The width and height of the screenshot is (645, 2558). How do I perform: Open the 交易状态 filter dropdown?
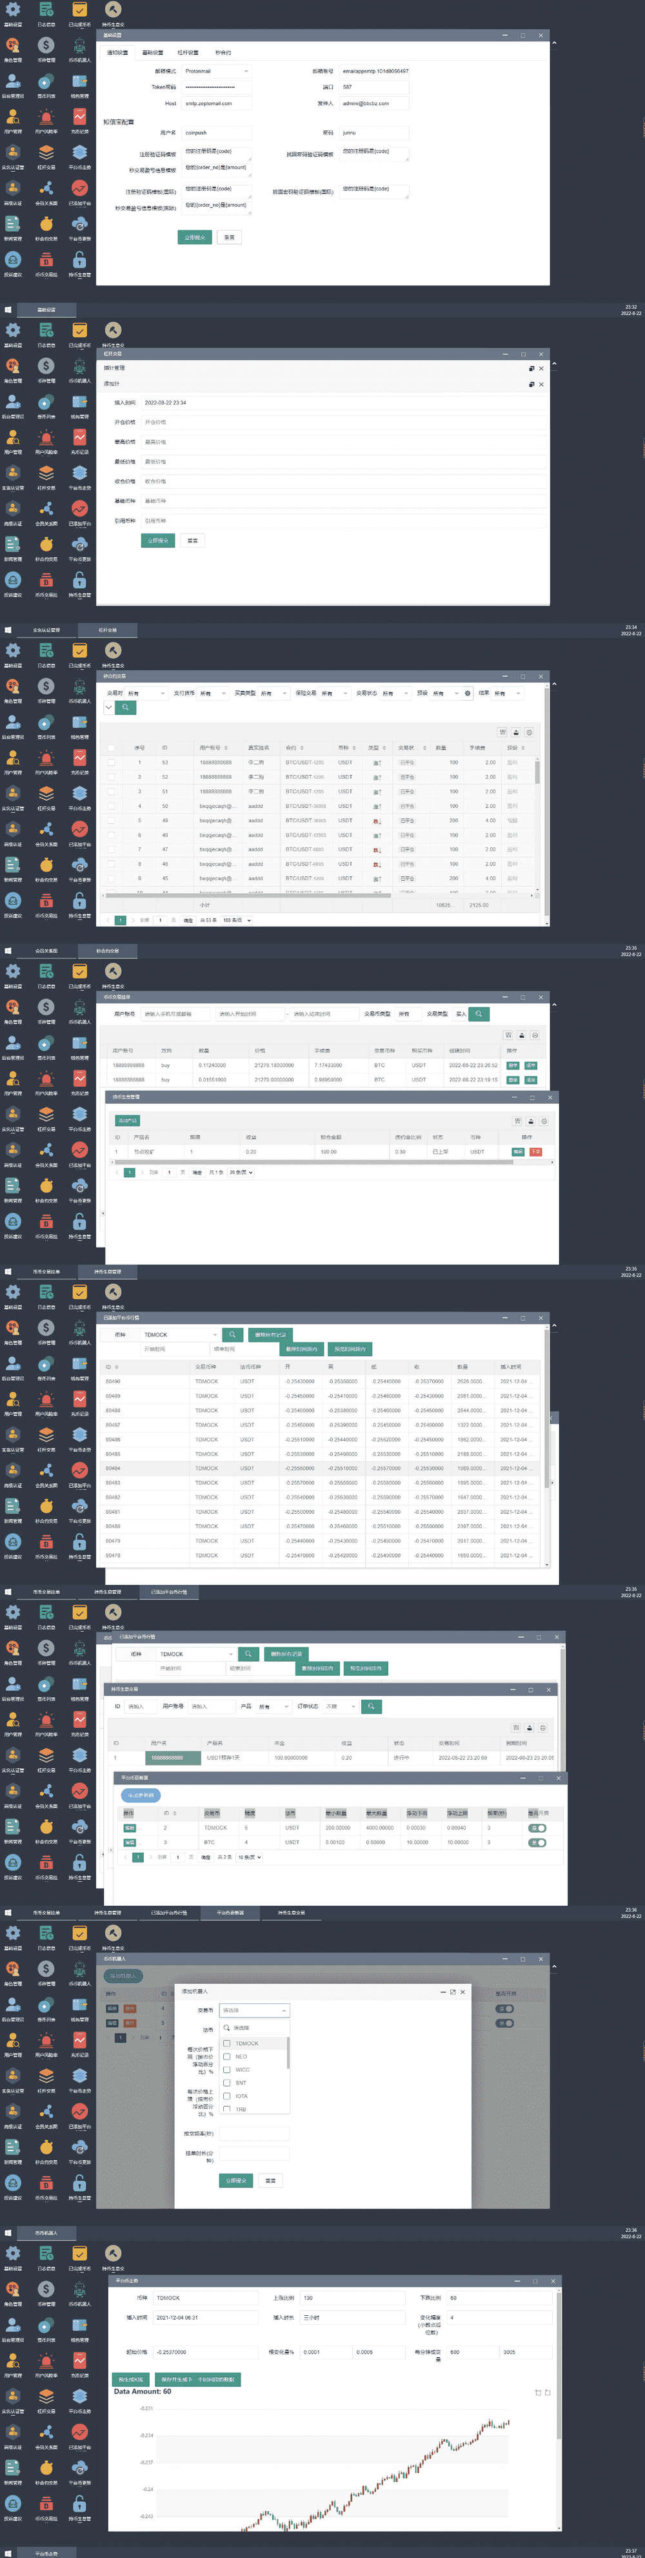click(396, 693)
